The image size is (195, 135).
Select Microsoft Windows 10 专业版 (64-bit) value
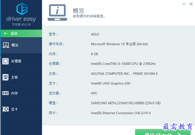[119, 44]
